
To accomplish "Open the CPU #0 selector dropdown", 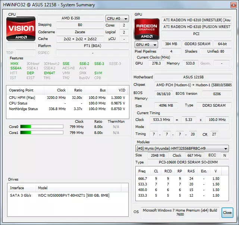I will pyautogui.click(x=117, y=19).
